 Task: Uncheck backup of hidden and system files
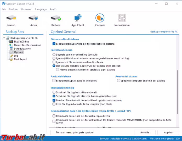54,44
